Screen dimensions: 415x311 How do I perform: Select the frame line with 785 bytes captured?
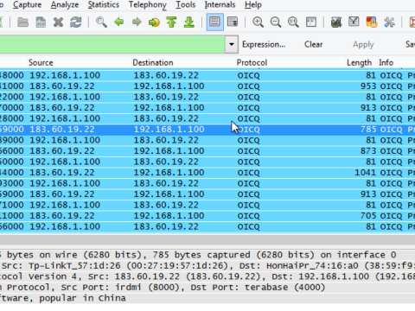point(207,255)
